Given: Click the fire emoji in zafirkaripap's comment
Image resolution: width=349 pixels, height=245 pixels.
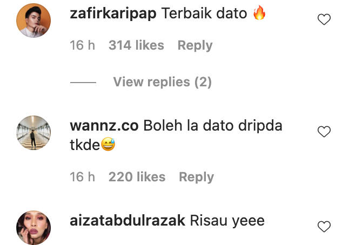Looking at the screenshot, I should pos(259,12).
